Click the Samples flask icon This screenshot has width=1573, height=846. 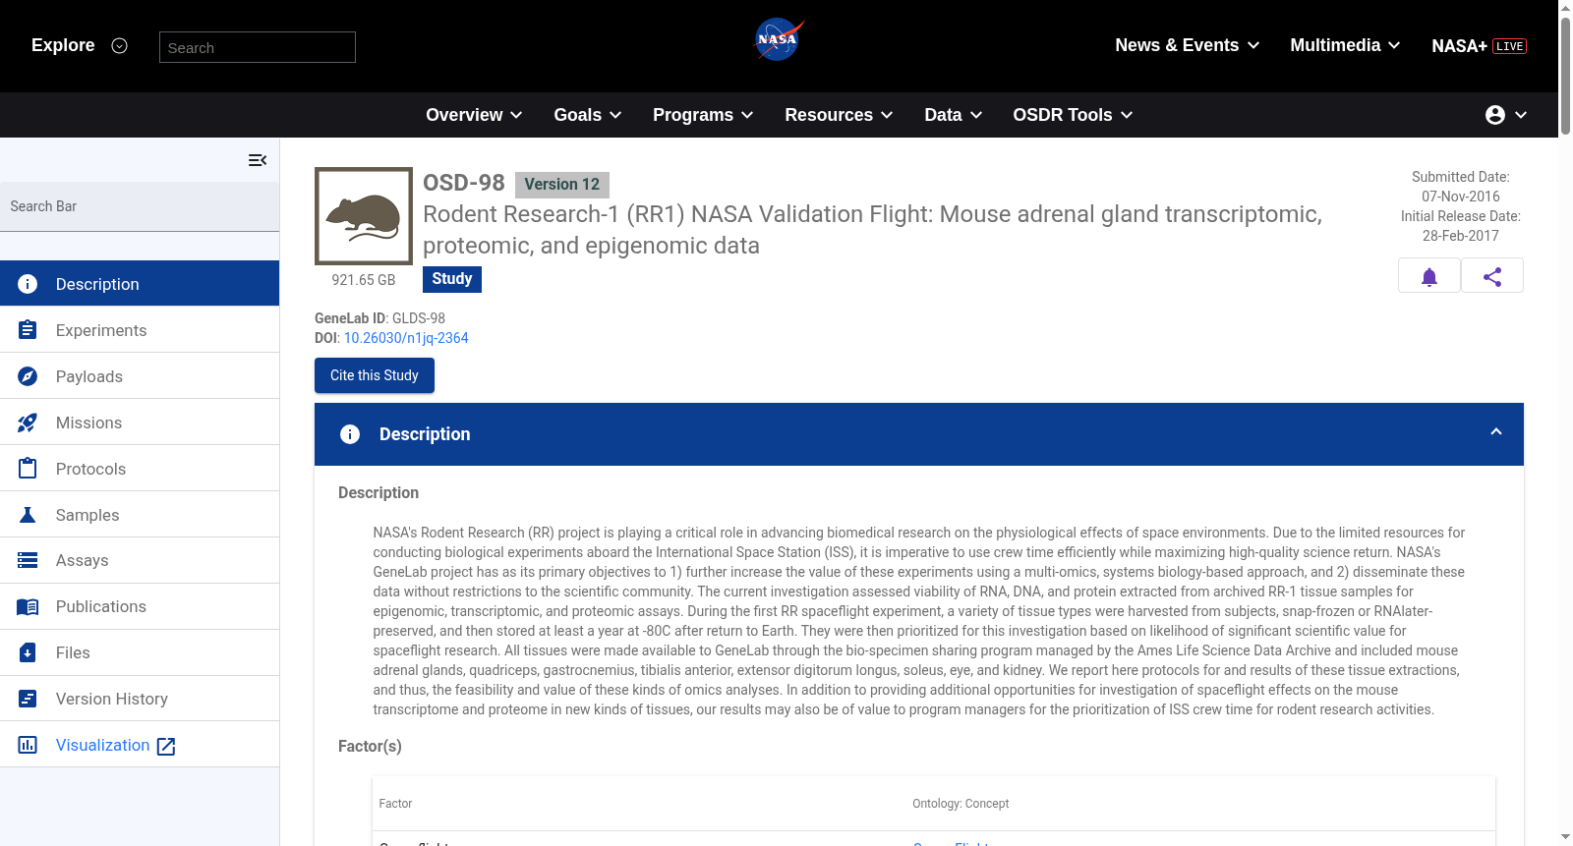[28, 515]
